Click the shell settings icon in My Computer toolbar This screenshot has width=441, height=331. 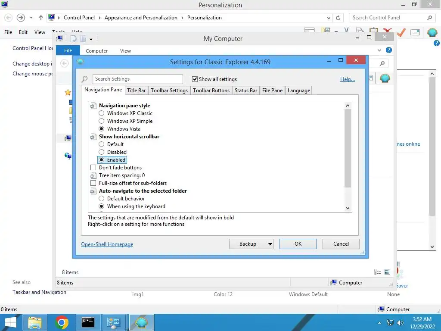point(385,78)
